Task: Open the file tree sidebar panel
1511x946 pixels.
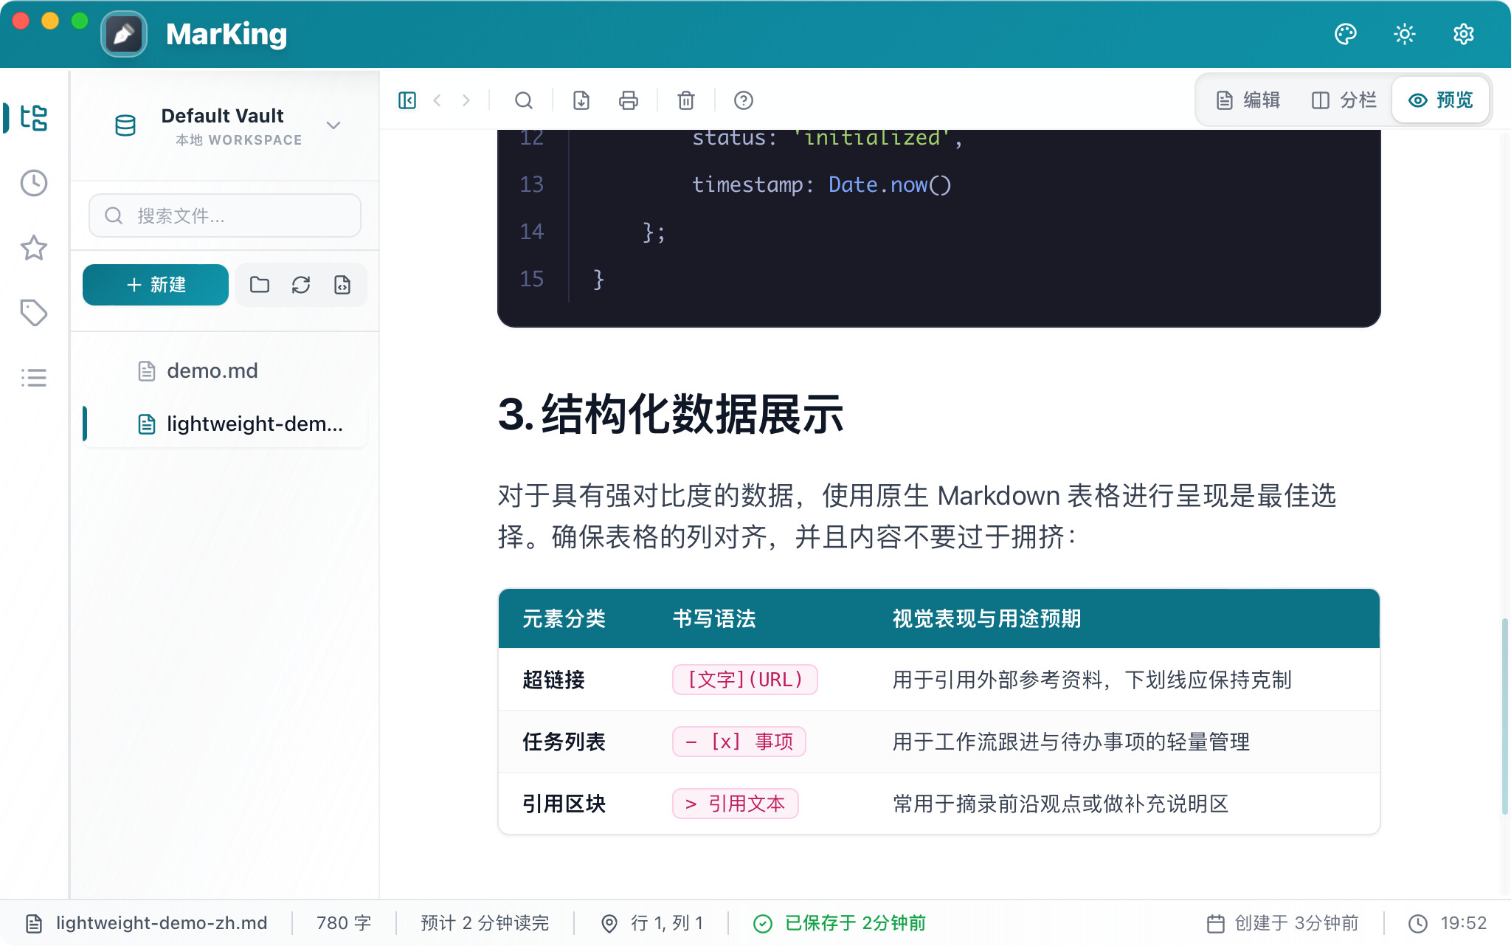Action: pos(34,118)
